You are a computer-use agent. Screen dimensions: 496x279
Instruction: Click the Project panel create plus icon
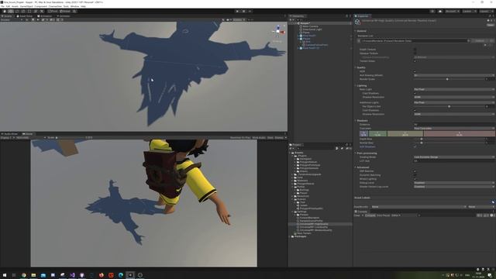tap(291, 148)
